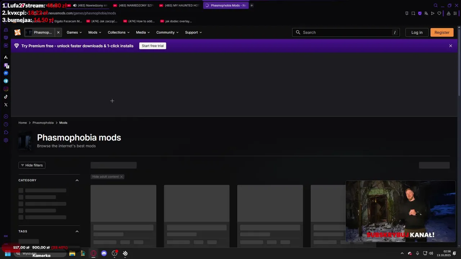The height and width of the screenshot is (259, 461).
Task: Open Twitch in the Opera sidebar
Action: pos(6,65)
